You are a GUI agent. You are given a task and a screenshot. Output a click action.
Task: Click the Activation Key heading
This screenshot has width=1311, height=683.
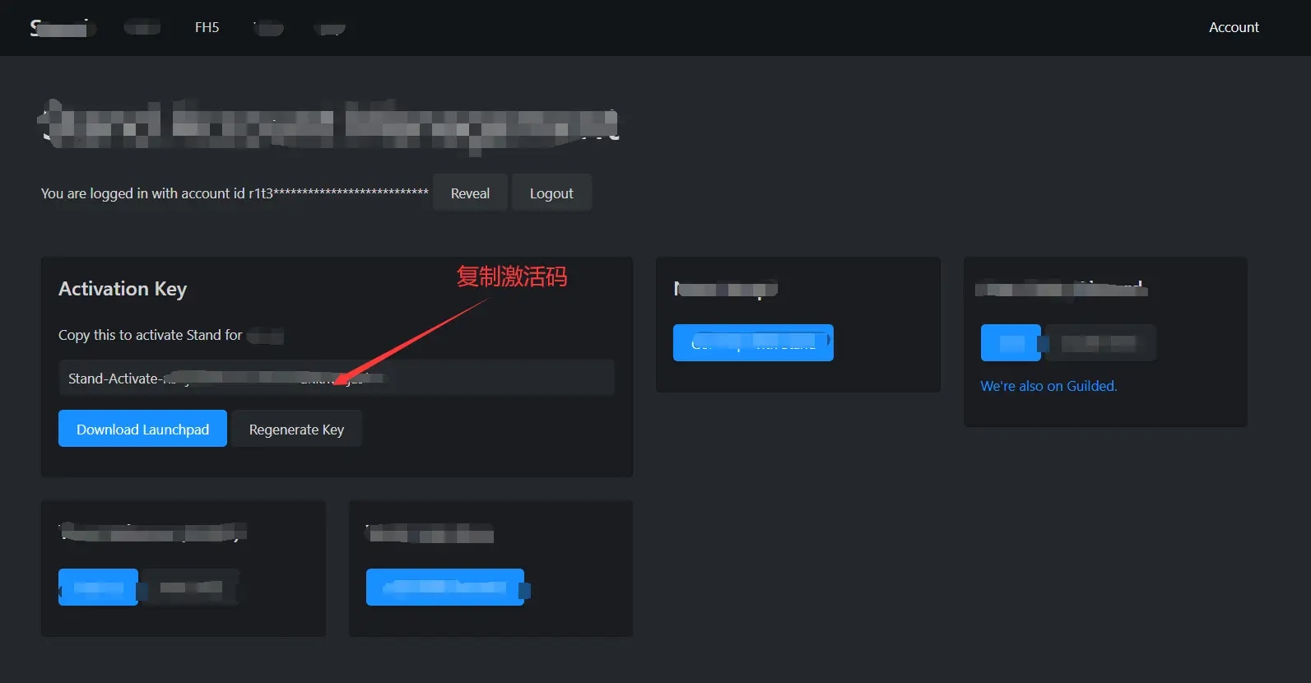(123, 289)
